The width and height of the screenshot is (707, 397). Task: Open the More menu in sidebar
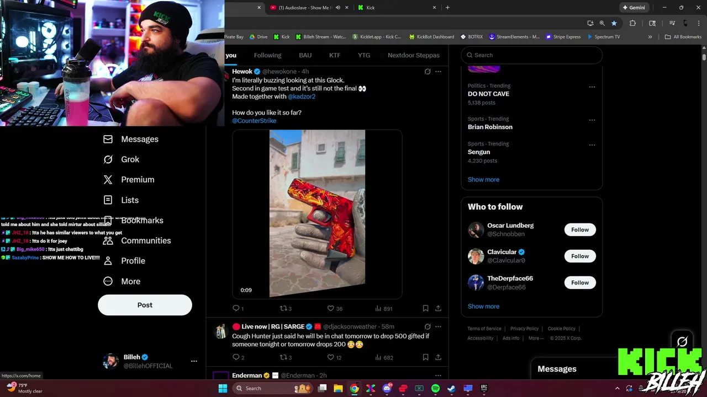tap(122, 281)
